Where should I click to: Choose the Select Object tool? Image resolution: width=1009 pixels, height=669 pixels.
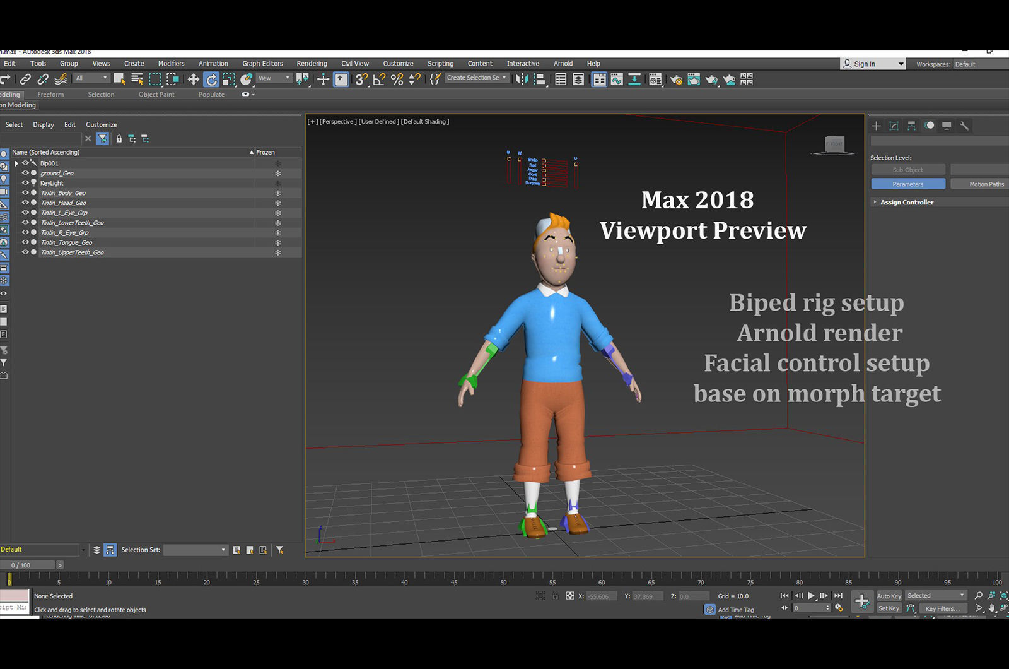(x=119, y=79)
